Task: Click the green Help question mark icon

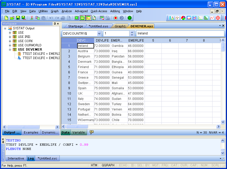Action: [x=129, y=18]
